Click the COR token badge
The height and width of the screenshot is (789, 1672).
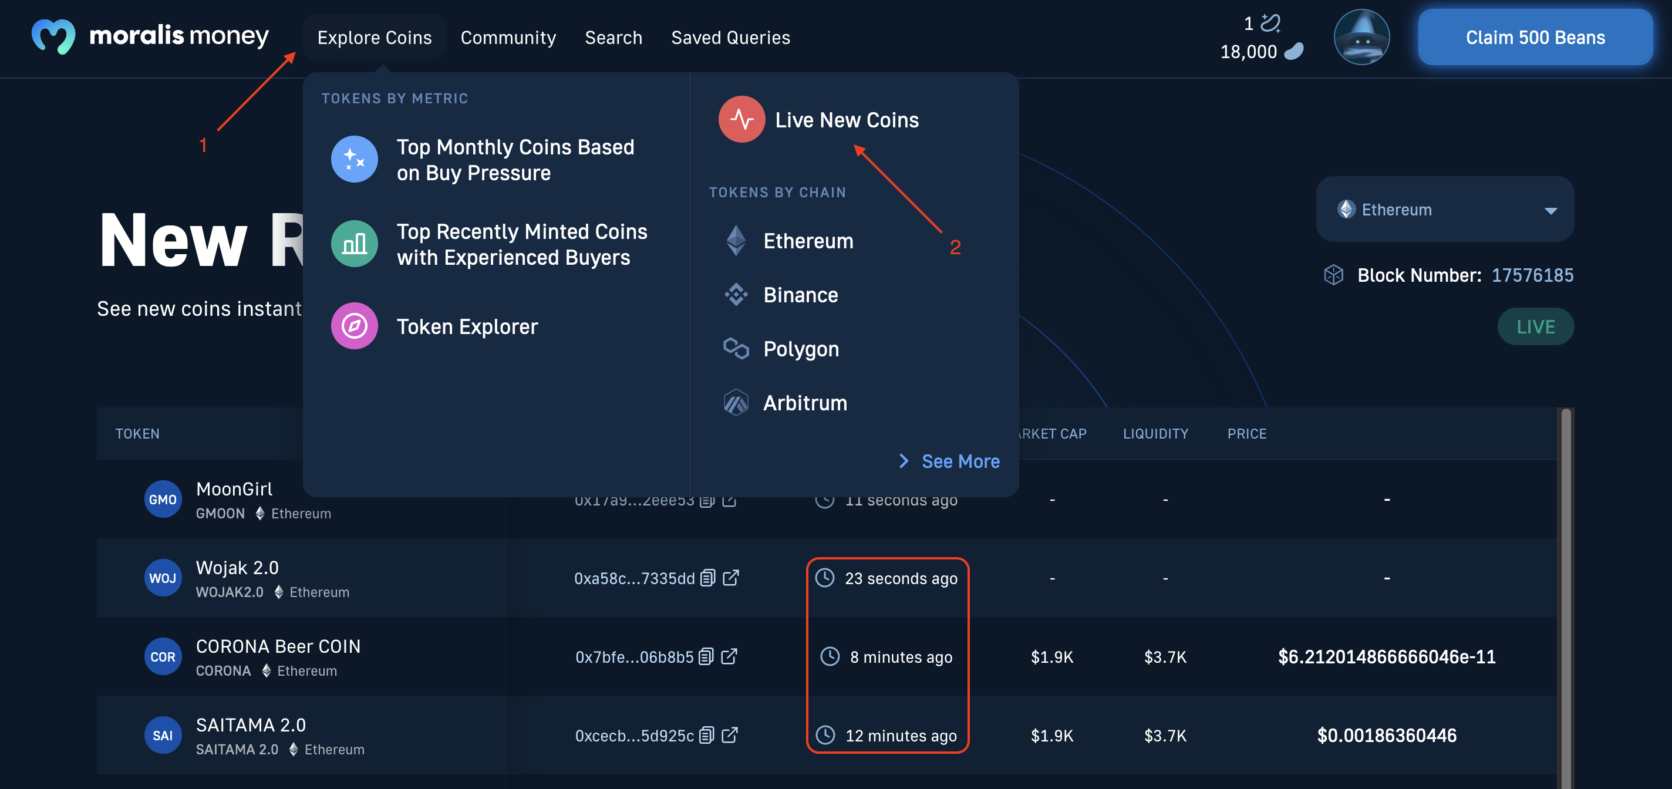pyautogui.click(x=162, y=656)
